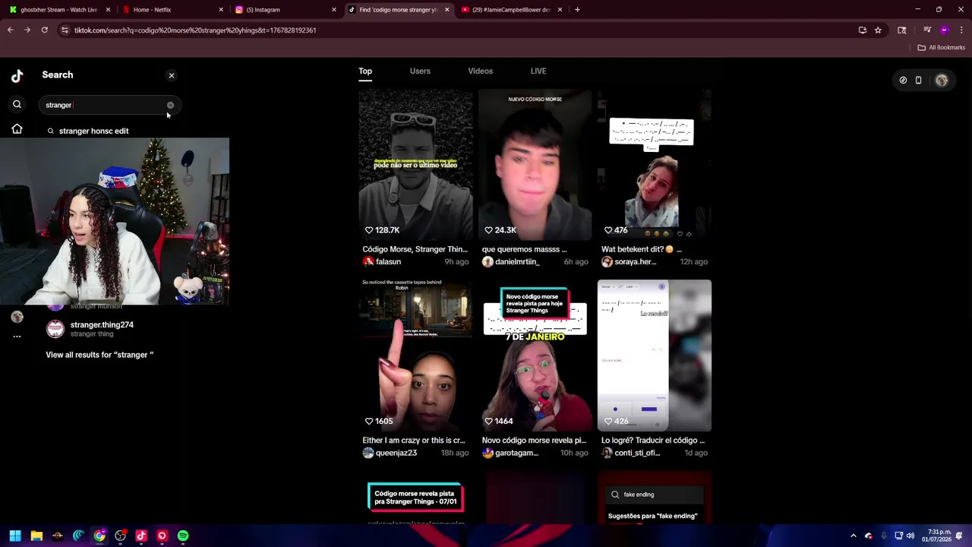
Task: Click the 'Either I am crazy or this is cr...' caption
Action: (414, 441)
